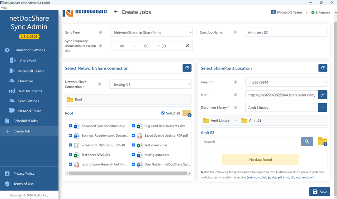337x199 pixels.
Task: Go to OneDrive in sidebar
Action: 25,81
